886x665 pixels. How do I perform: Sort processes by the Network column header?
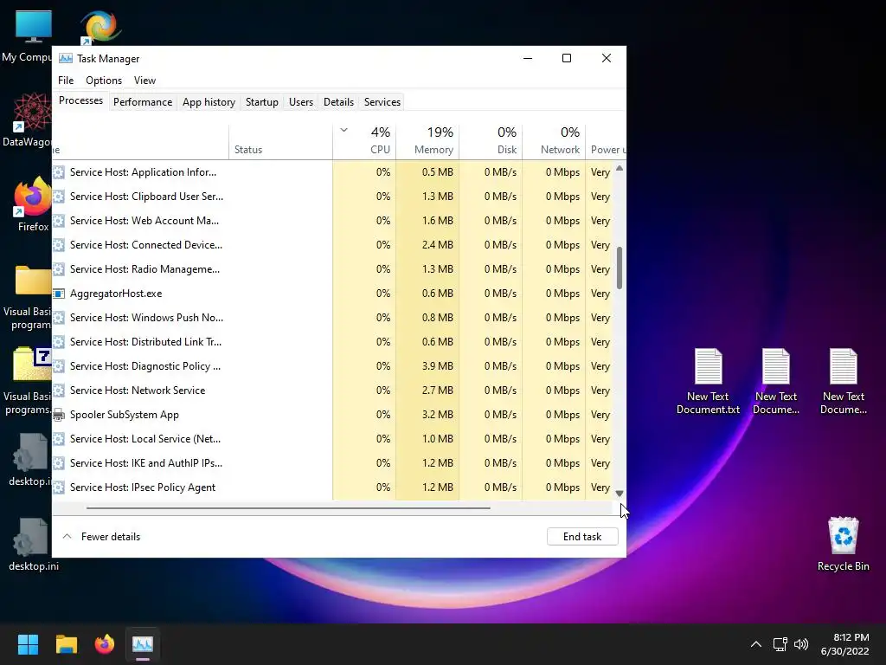(555, 141)
